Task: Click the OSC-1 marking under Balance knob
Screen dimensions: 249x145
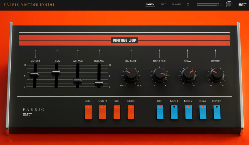Action: 123,85
